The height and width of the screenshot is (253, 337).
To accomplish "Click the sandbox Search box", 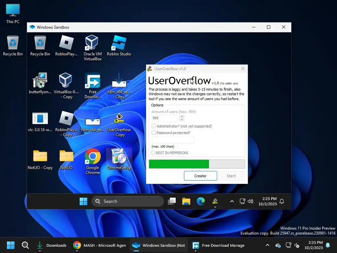I will 128,201.
